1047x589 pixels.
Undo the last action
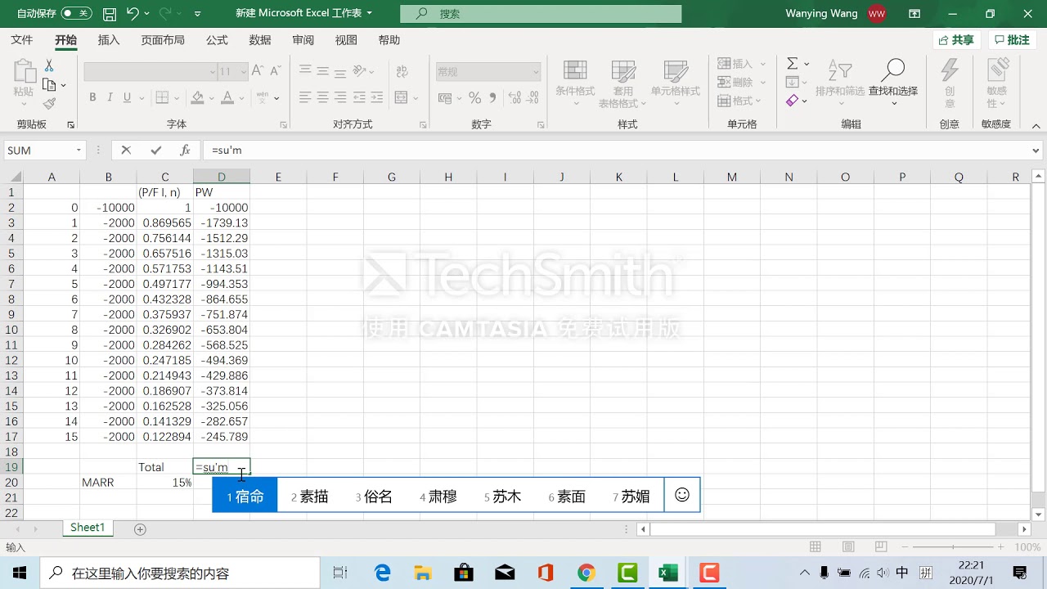tap(133, 14)
